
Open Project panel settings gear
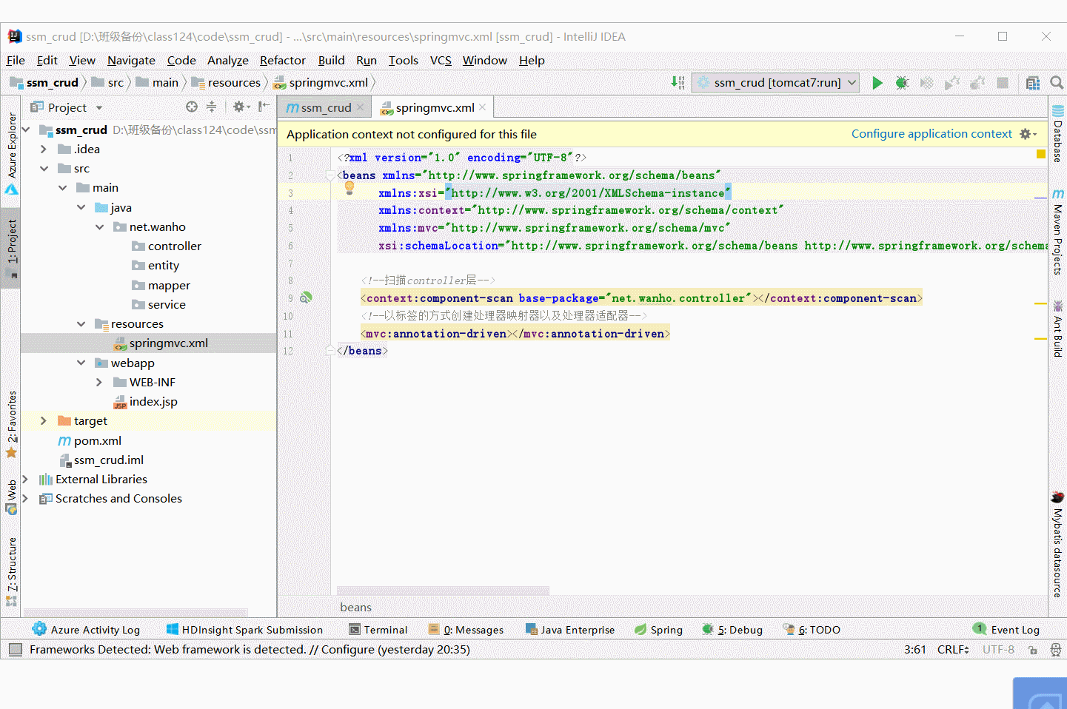[x=239, y=107]
